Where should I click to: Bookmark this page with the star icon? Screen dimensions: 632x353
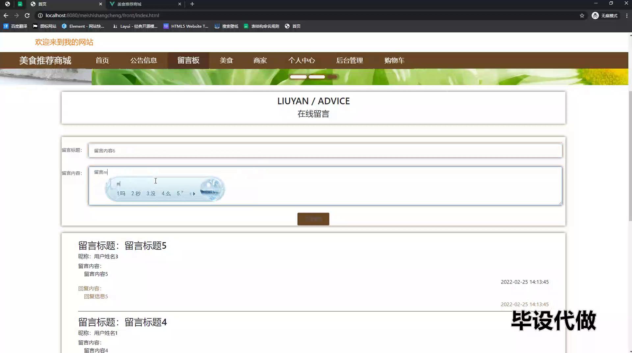pos(582,15)
